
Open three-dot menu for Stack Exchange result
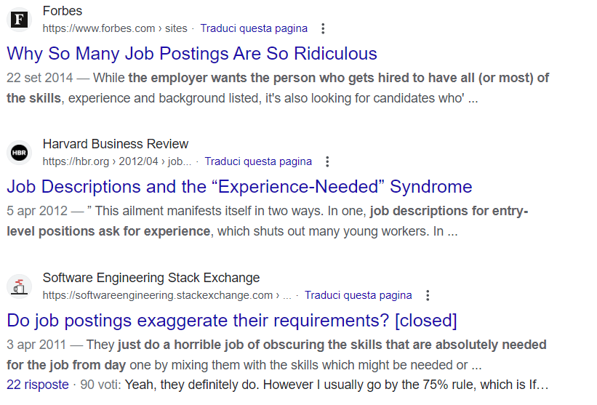pyautogui.click(x=428, y=295)
